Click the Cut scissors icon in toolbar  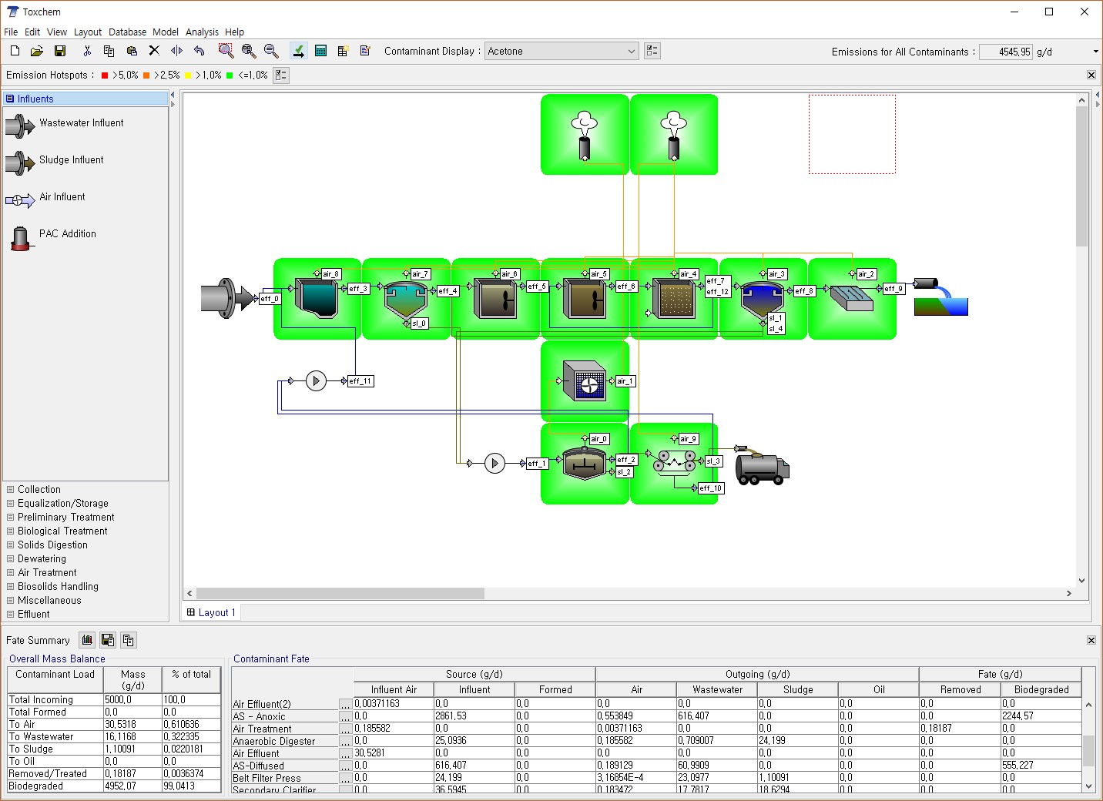[87, 51]
